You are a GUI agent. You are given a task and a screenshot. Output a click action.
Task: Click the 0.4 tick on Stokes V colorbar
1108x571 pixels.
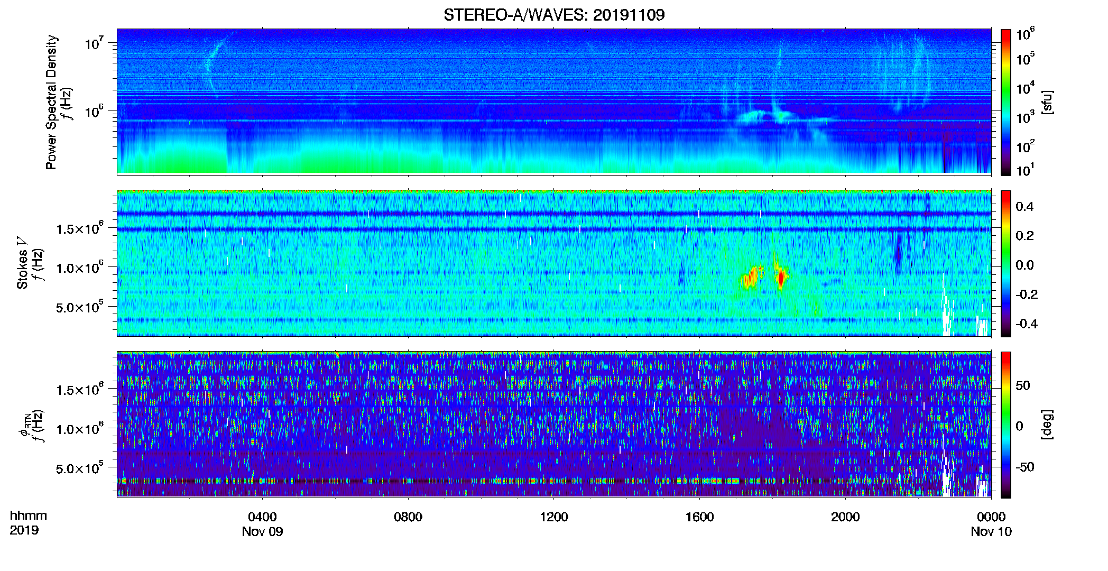tap(1024, 207)
